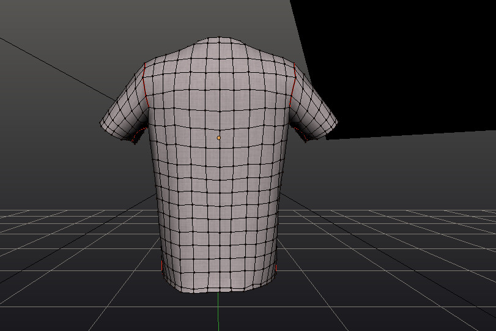The width and height of the screenshot is (496, 331).
Task: Click the red dashed seam under left sleeve
Action: (140, 134)
